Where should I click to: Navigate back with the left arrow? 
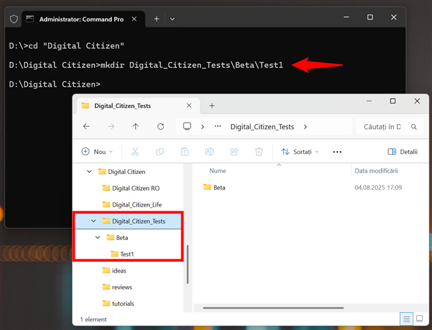[x=87, y=126]
